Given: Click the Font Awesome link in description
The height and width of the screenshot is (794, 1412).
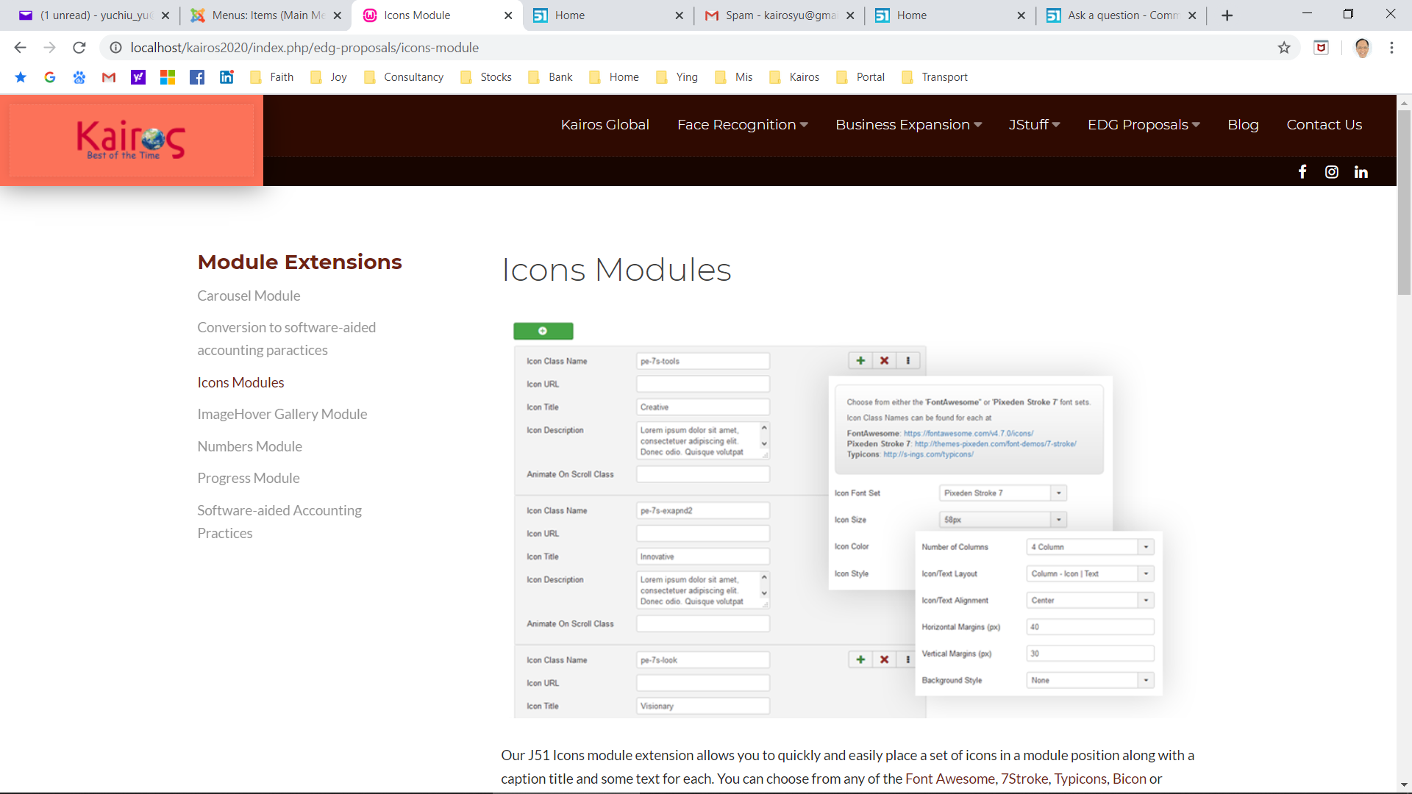Looking at the screenshot, I should click(949, 779).
